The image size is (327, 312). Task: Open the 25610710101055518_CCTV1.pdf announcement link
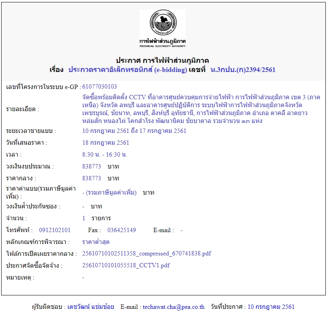126,265
